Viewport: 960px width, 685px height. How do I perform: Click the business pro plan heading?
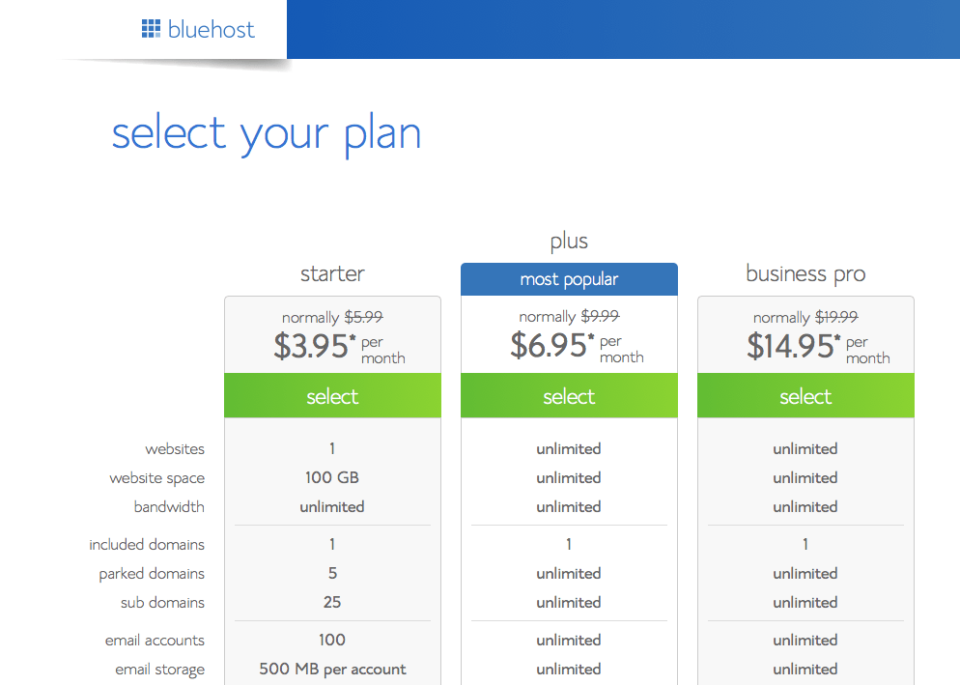805,273
